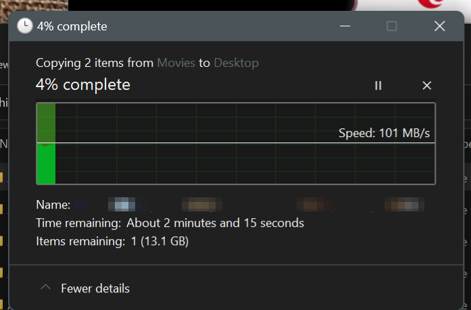
Task: Click the red icon behind the dialog
Action: coord(431,3)
